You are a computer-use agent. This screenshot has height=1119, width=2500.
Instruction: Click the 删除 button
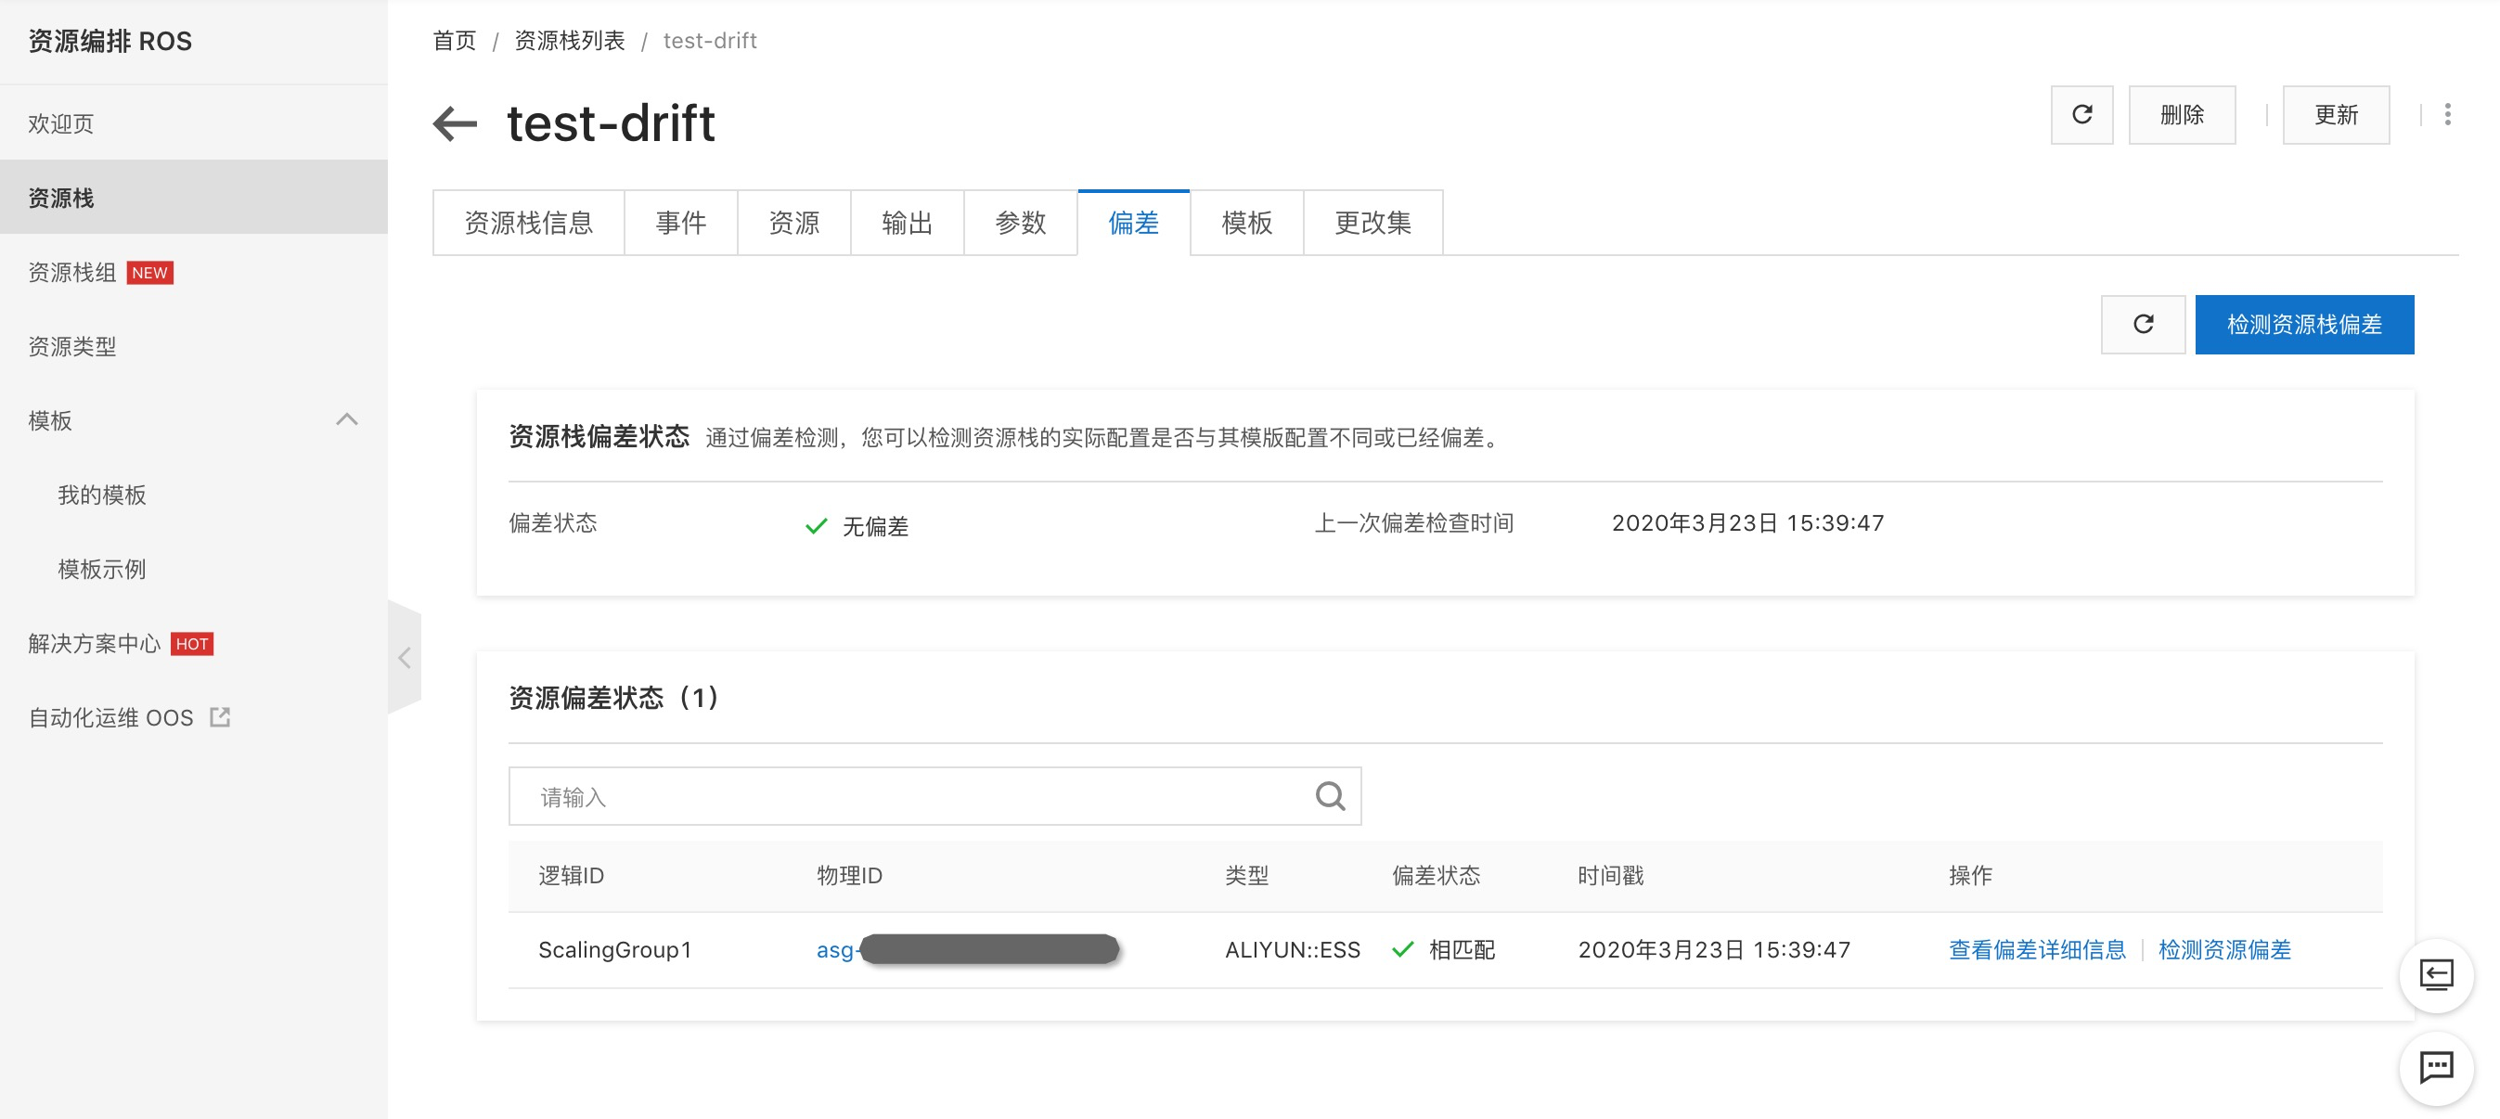[x=2182, y=114]
